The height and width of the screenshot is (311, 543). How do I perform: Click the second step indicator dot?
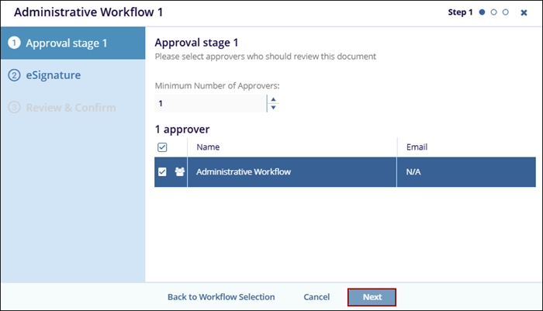[494, 12]
